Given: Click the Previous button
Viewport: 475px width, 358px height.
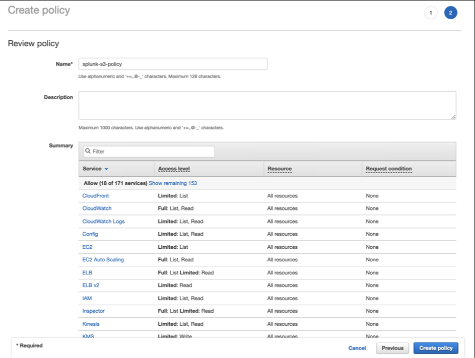Looking at the screenshot, I should [x=392, y=348].
